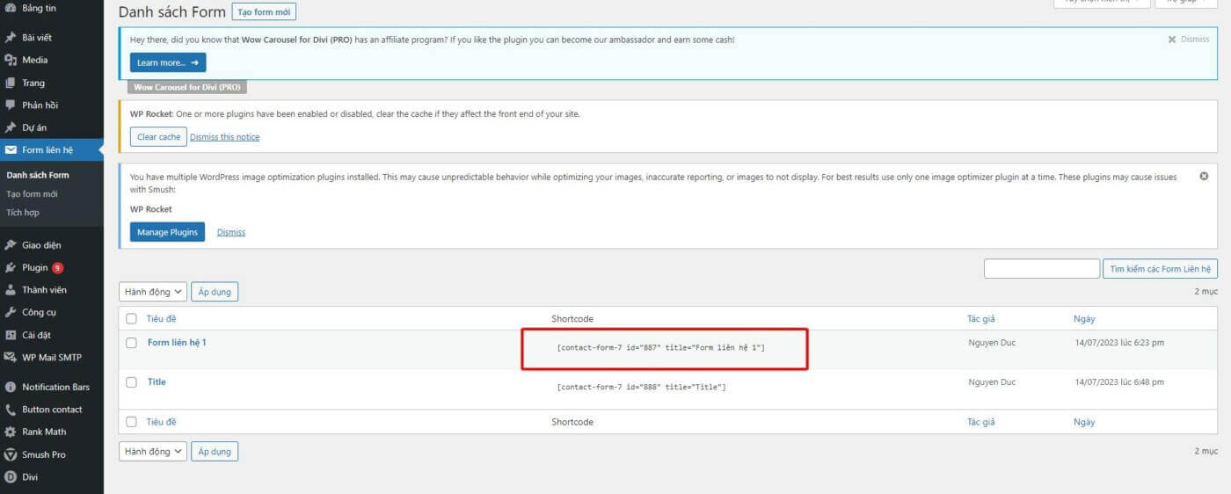The image size is (1231, 494).
Task: Sort by Ngày in table footer
Action: coord(1084,422)
